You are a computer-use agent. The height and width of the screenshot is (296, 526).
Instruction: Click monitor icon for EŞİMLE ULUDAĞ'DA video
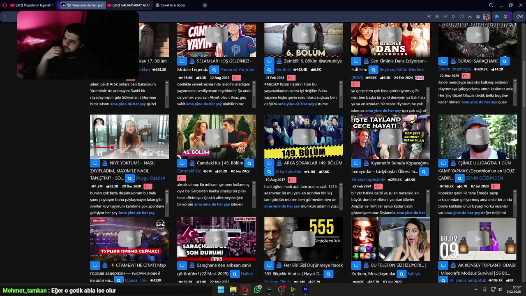(443, 163)
